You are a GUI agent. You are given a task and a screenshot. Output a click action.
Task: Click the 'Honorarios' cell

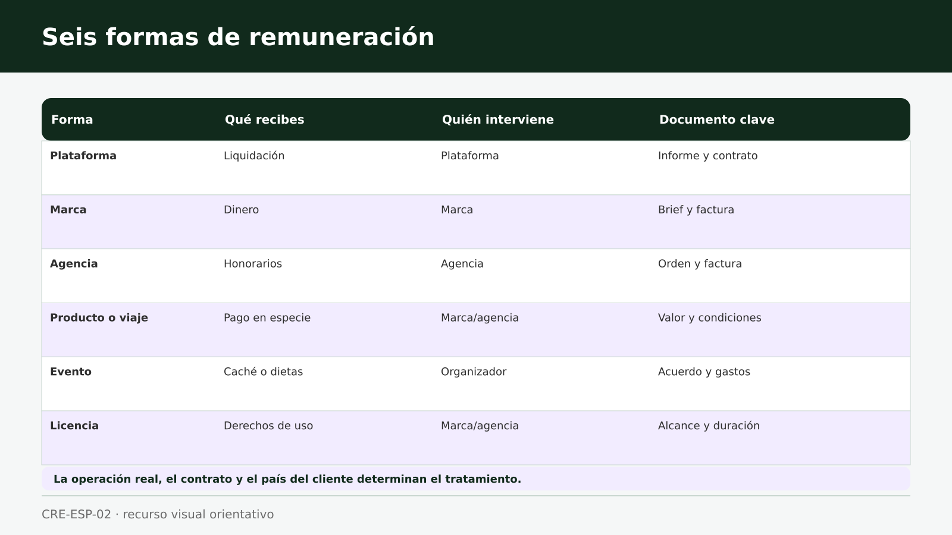pyautogui.click(x=252, y=264)
